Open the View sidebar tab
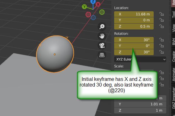The image size is (175, 116). (173, 28)
